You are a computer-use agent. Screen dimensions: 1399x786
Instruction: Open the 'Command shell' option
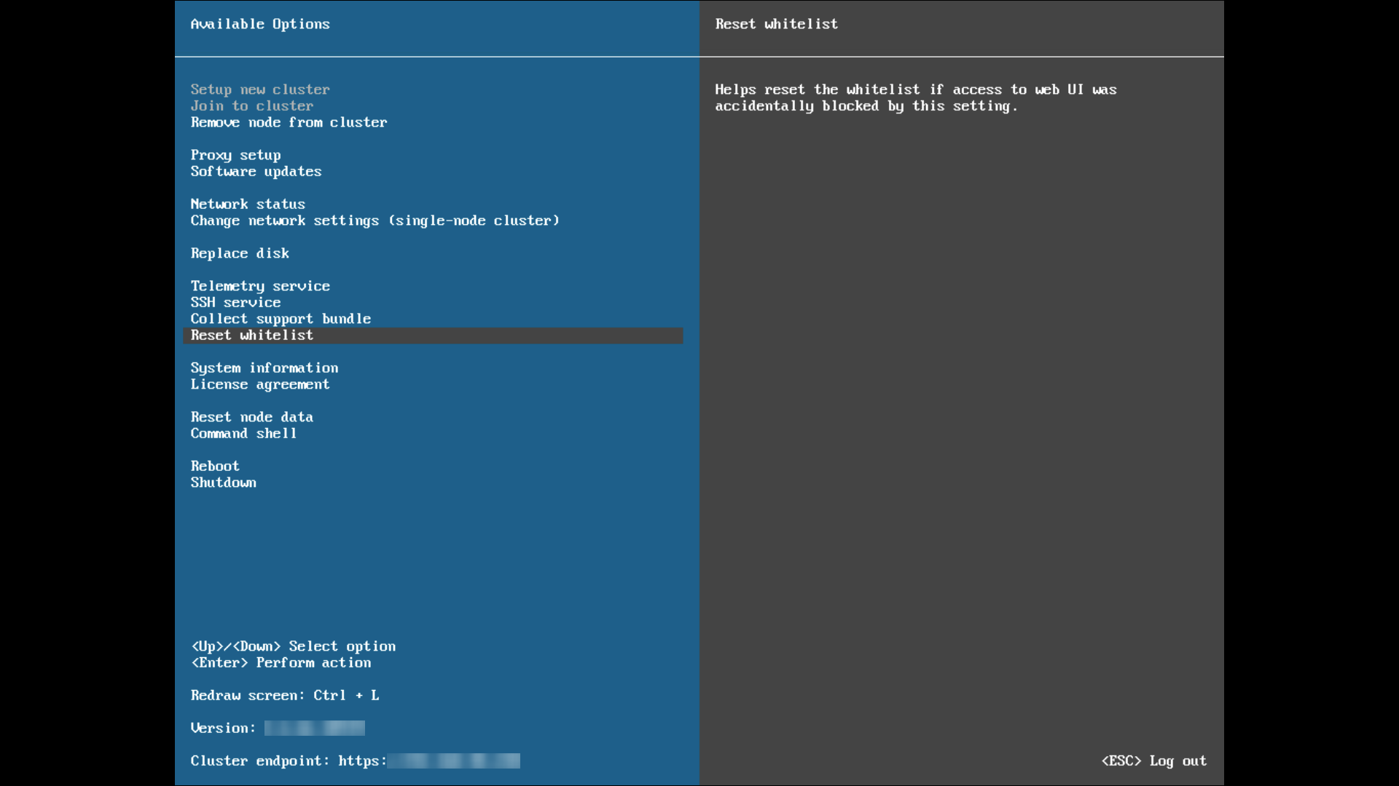click(x=244, y=434)
